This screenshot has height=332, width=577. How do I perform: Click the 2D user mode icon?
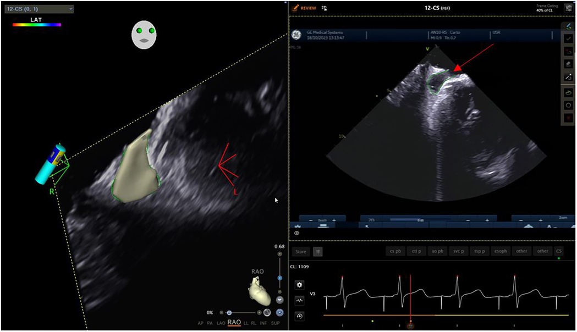click(x=324, y=8)
